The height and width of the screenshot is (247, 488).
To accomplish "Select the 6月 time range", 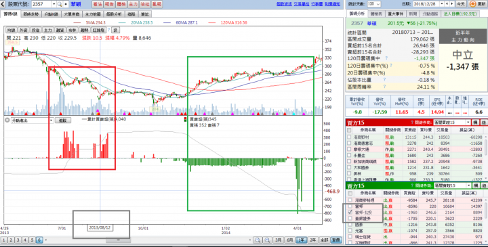I will click(290, 240).
